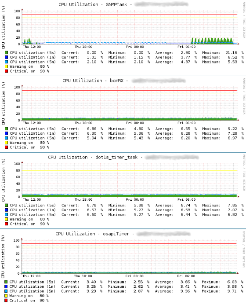Viewport: 246px width, 305px height.
Task: Click yellow Warning swatch in SNMPTask legend
Action: click(x=7, y=66)
